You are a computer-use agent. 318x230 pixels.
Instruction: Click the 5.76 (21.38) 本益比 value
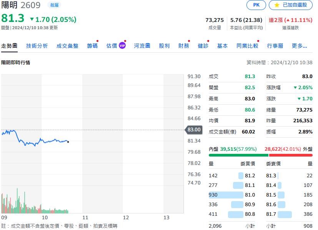point(246,20)
